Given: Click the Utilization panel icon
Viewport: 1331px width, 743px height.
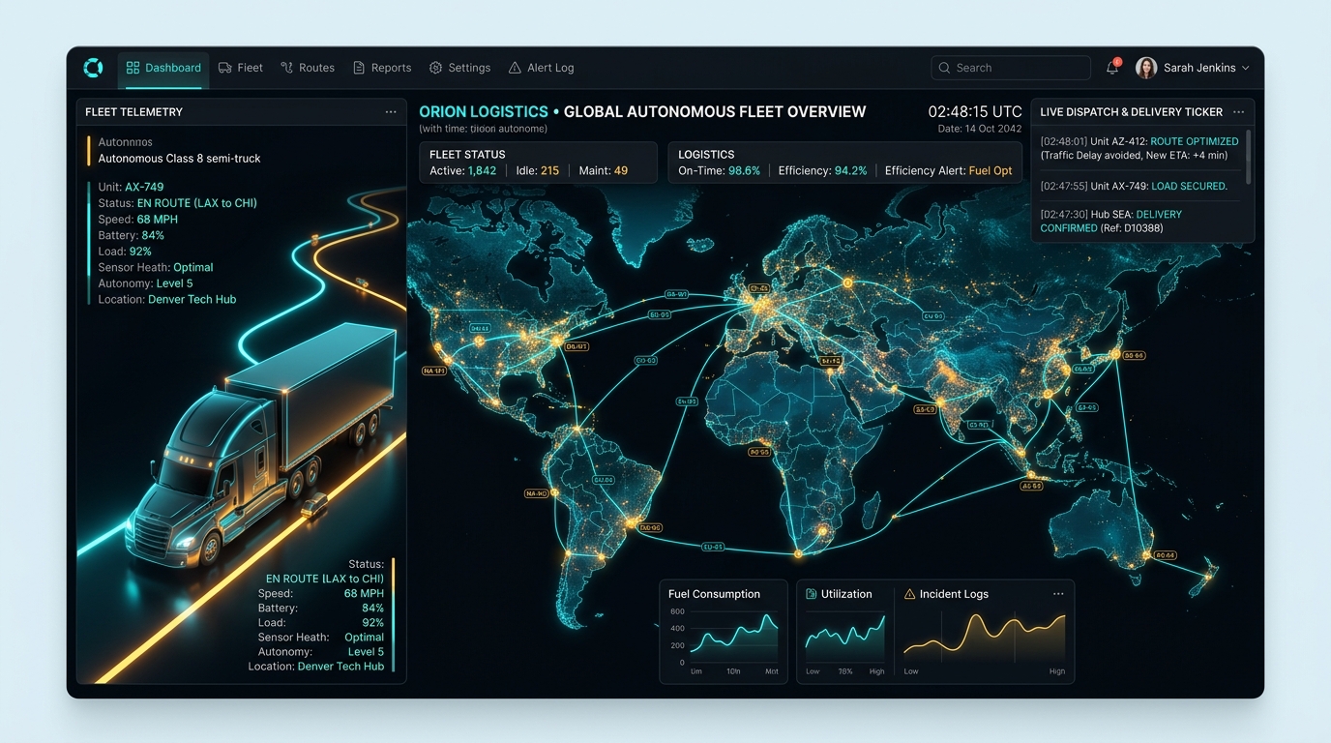Looking at the screenshot, I should pos(812,594).
